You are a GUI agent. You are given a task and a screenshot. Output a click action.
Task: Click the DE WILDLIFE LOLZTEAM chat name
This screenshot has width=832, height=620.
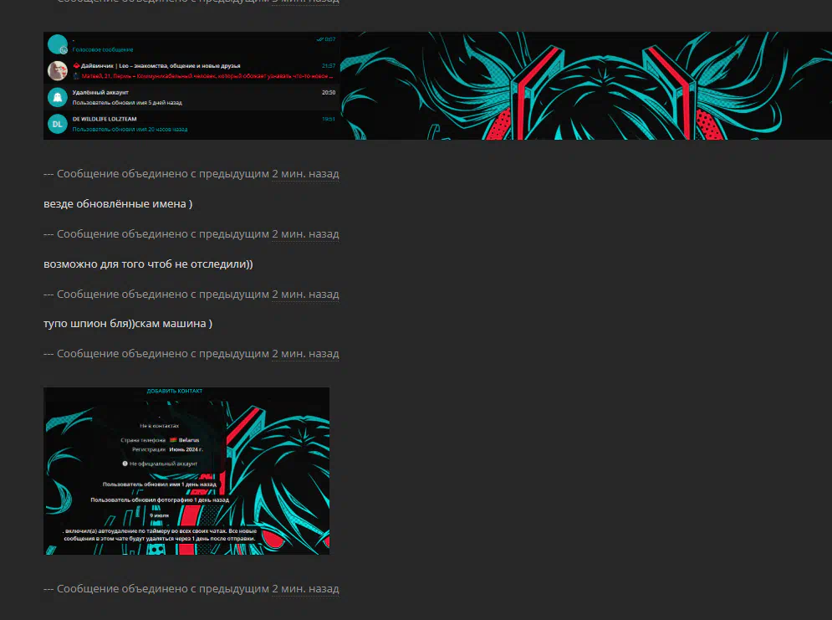point(105,119)
